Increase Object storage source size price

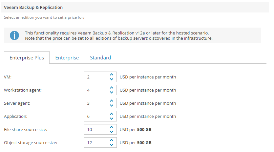tap(112, 141)
